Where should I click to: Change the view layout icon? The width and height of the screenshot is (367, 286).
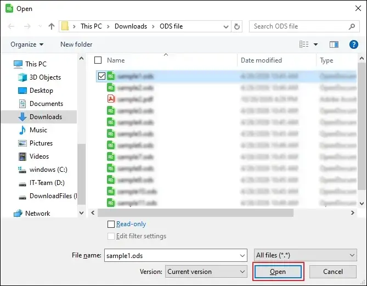pyautogui.click(x=304, y=44)
